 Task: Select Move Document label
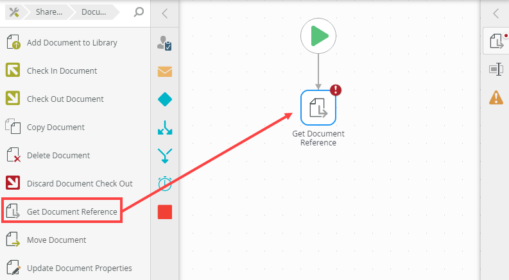click(x=56, y=240)
